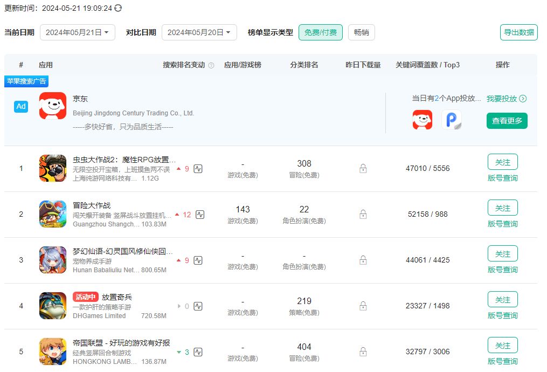547x372 pixels.
Task: Click category rank 404 冒险(免费)
Action: coord(304,352)
